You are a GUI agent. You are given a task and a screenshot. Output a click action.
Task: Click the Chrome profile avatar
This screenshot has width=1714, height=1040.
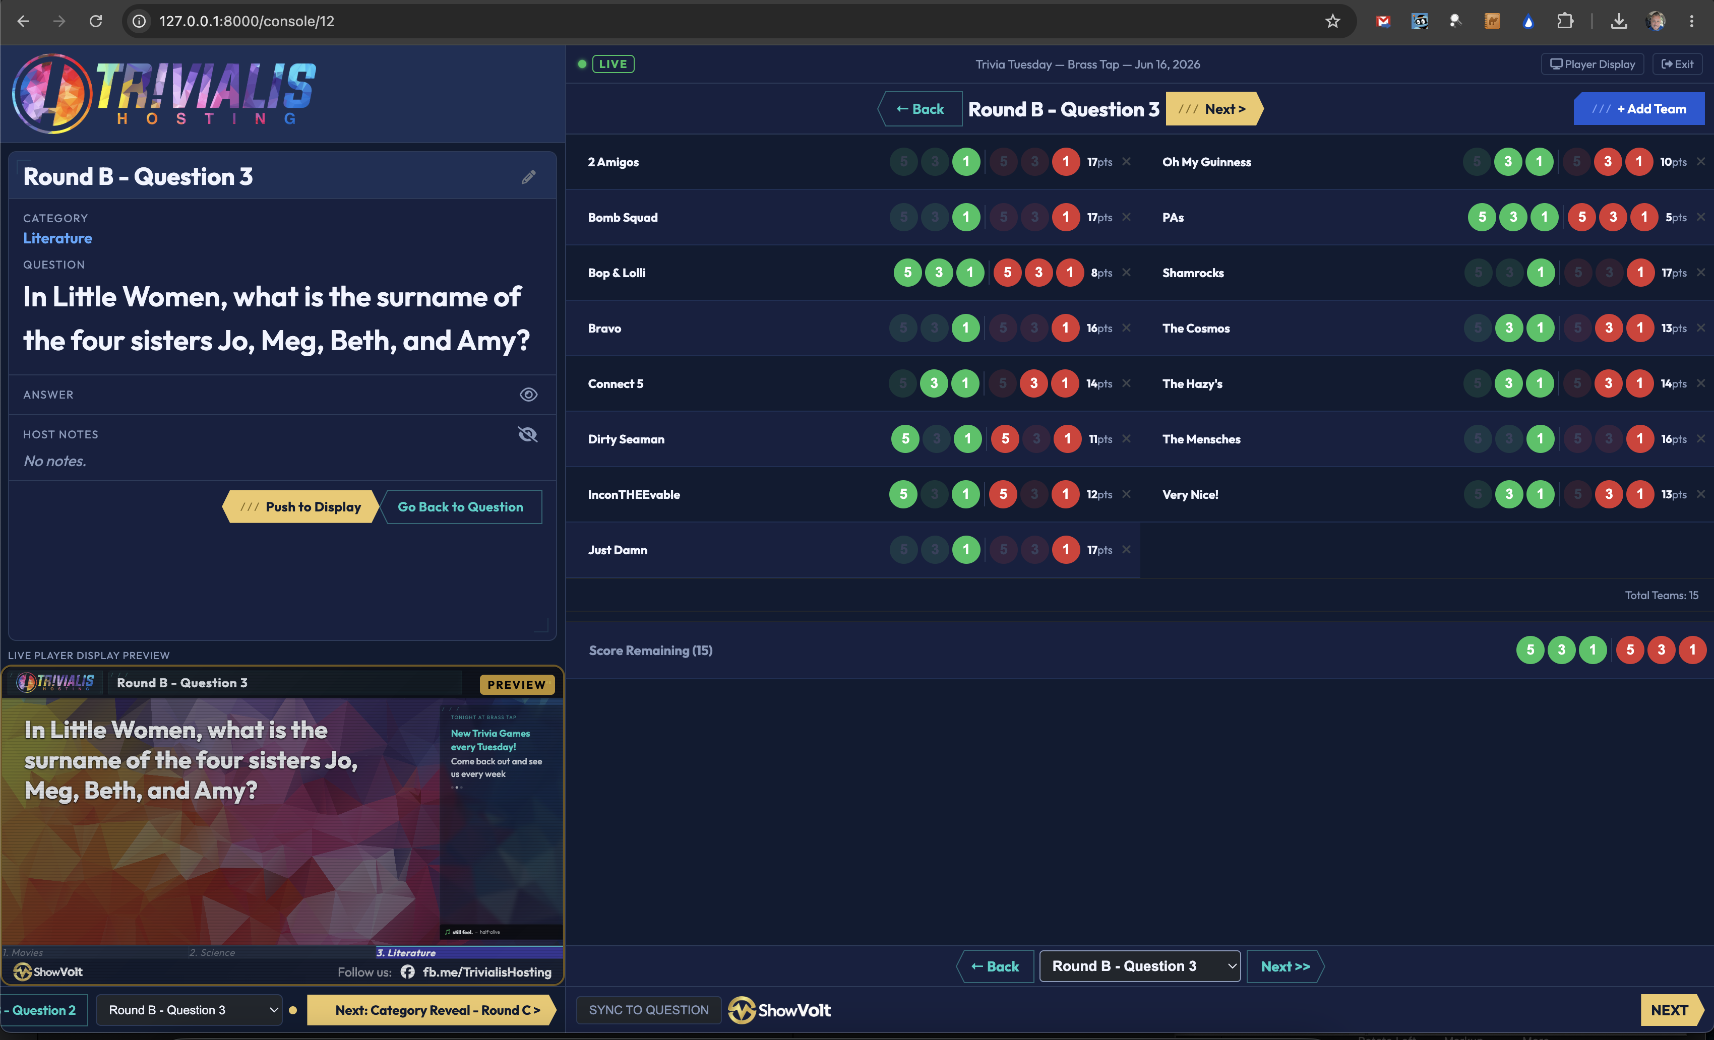pyautogui.click(x=1656, y=22)
